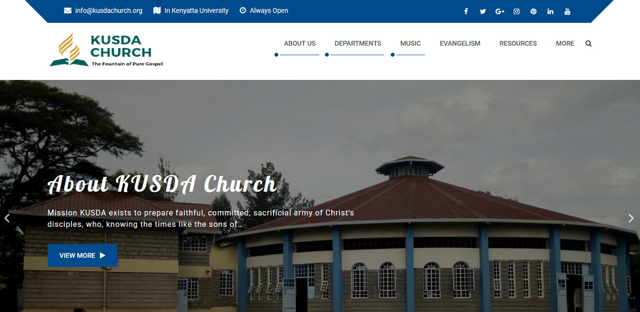Viewport: 640px width, 312px height.
Task: Click the info@kusdachurch.org email link
Action: [x=109, y=10]
